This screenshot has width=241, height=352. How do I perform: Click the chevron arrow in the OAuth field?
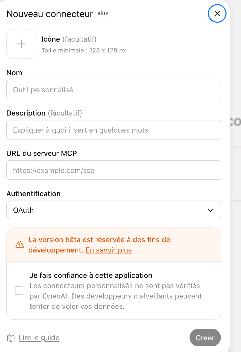[x=210, y=210]
